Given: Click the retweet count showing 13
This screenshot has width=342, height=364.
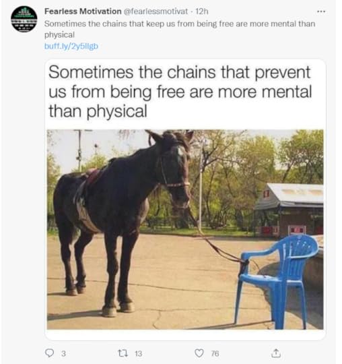Looking at the screenshot, I should point(138,353).
